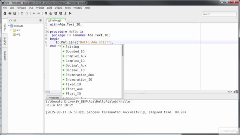Click the completion popup scrollbar thumb
240x135 pixels.
123,51
